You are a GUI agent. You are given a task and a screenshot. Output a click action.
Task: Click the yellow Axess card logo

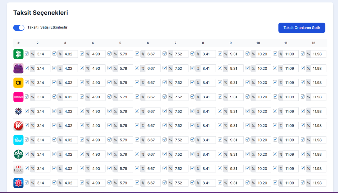pyautogui.click(x=18, y=82)
